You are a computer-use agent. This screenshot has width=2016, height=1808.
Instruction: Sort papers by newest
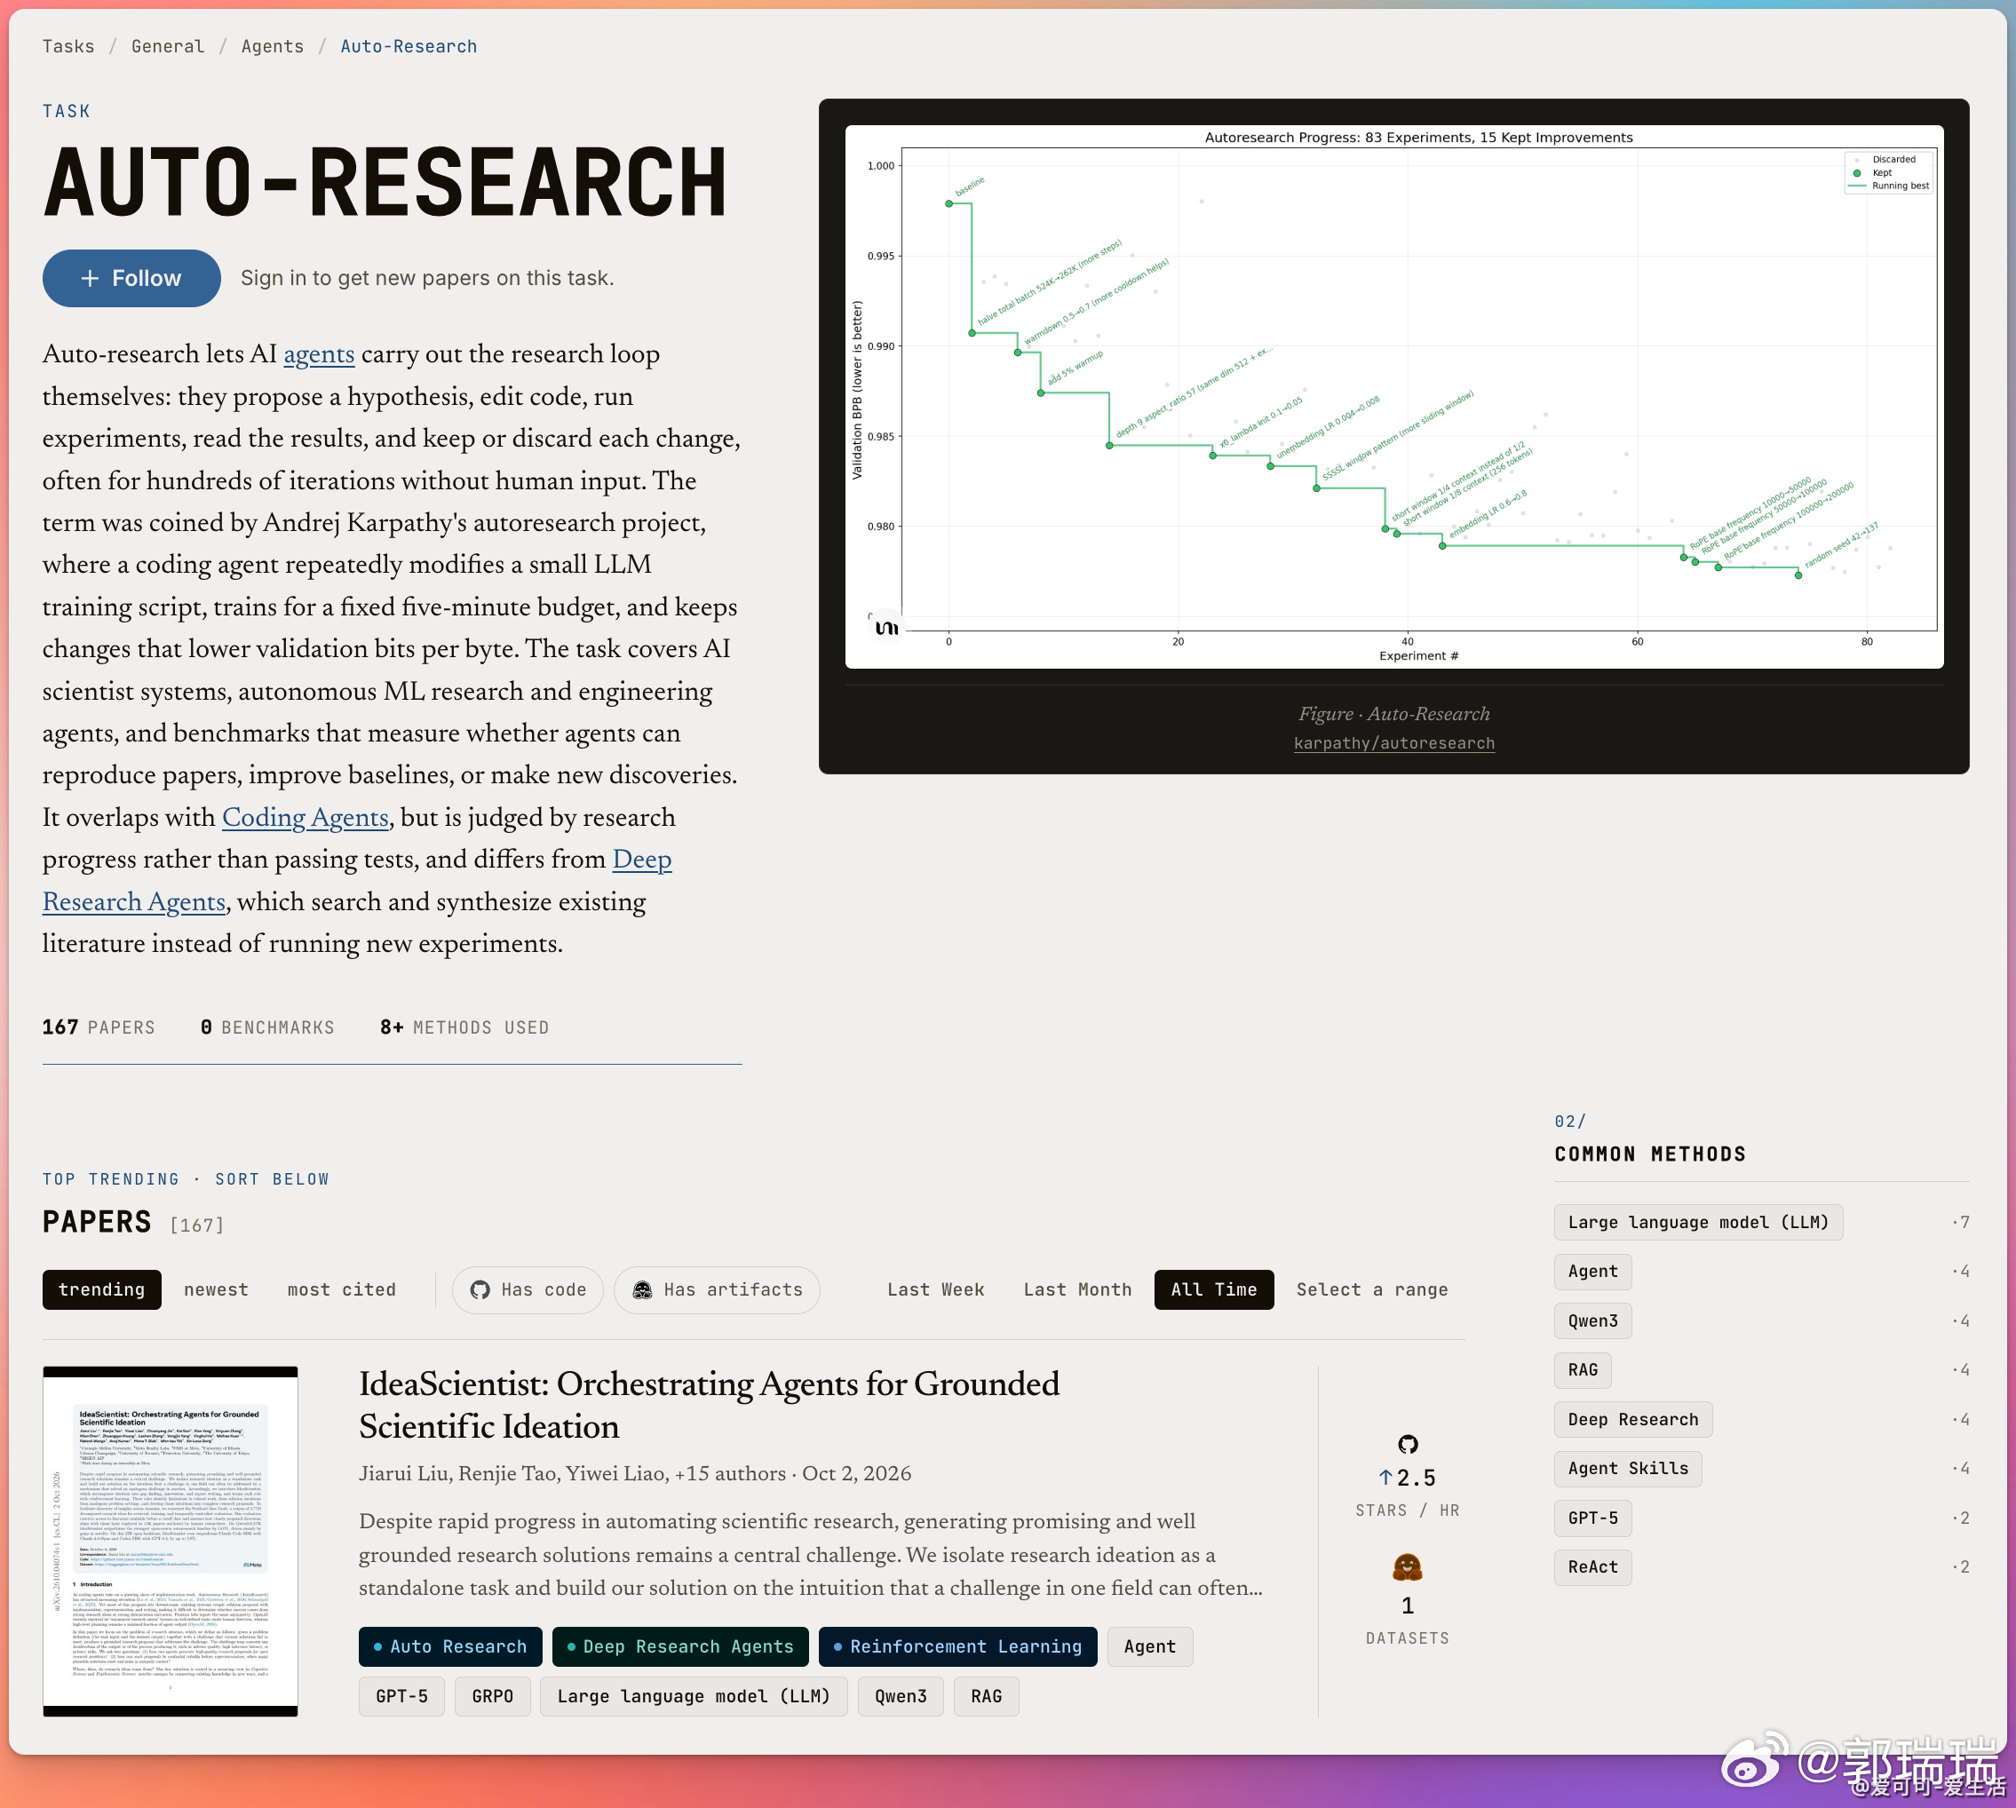pos(216,1289)
